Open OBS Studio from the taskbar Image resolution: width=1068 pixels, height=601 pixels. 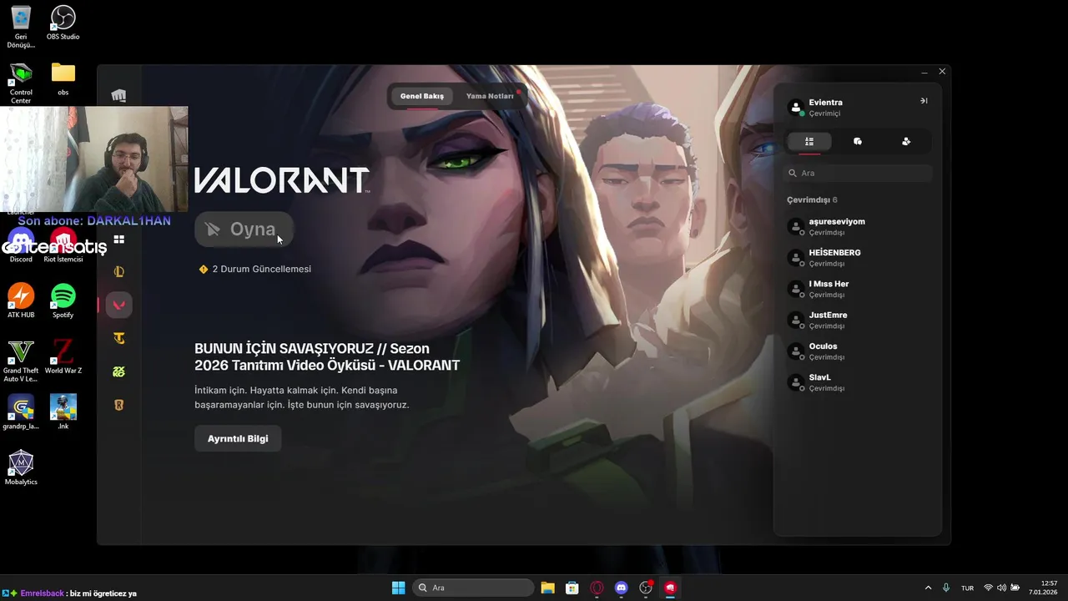pos(646,588)
